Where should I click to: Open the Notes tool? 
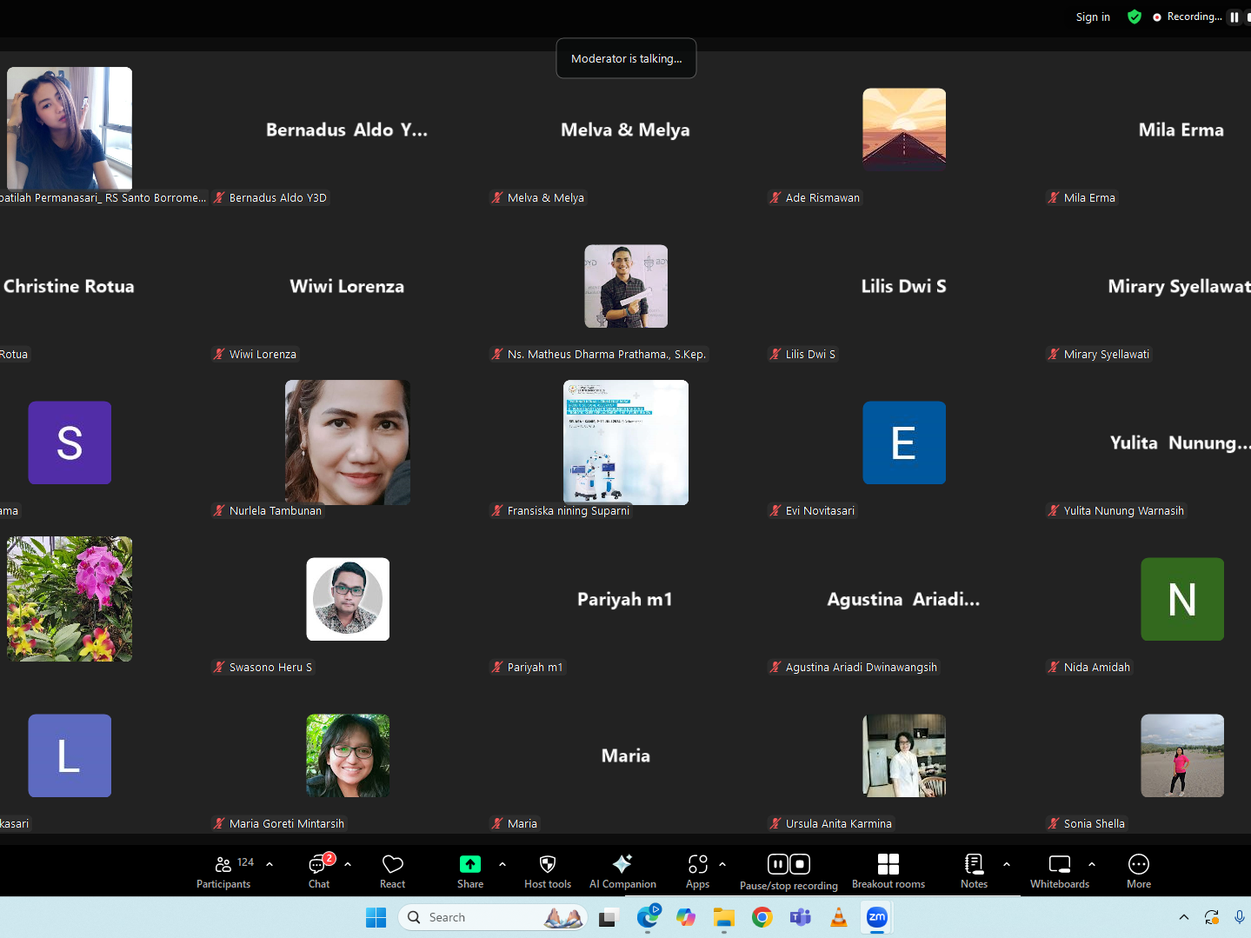(x=974, y=871)
